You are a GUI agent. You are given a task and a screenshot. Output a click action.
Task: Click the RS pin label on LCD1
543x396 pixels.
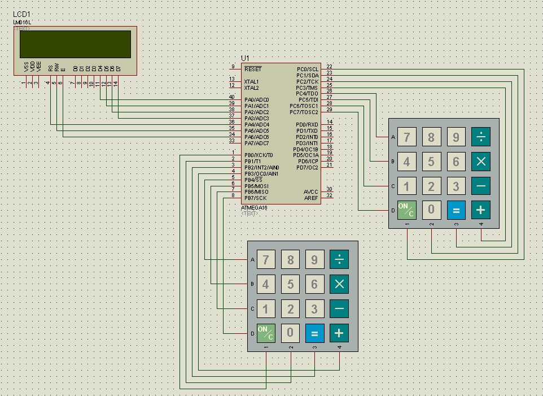click(51, 68)
